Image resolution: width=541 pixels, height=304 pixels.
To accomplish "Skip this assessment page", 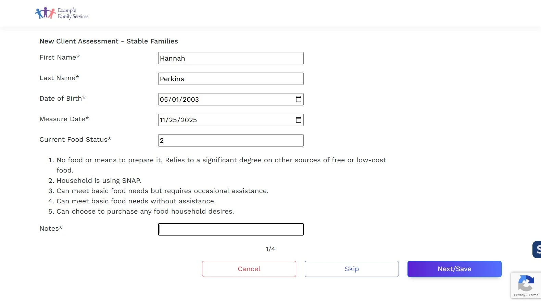I will coord(352,269).
